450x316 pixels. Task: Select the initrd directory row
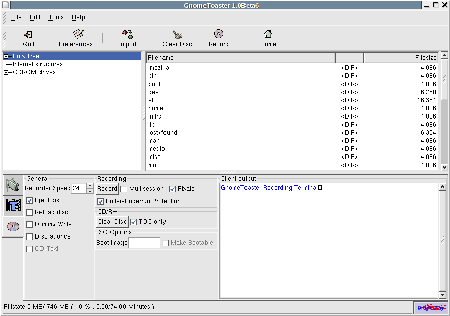point(292,116)
